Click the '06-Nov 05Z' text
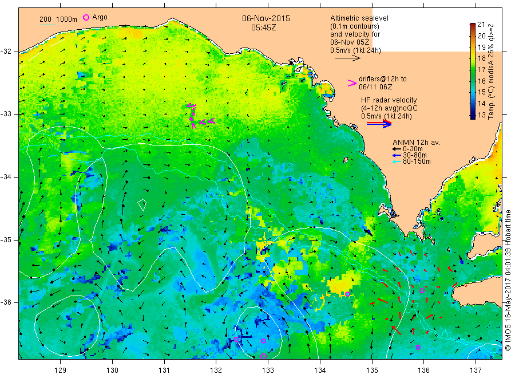This screenshot has height=378, width=515. (x=350, y=42)
